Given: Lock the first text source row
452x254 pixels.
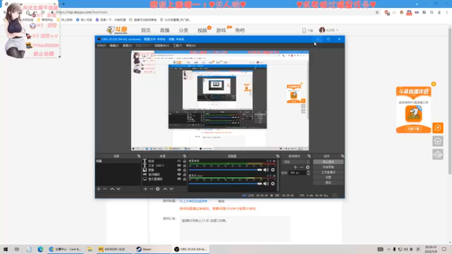Looking at the screenshot, I should click(x=185, y=161).
